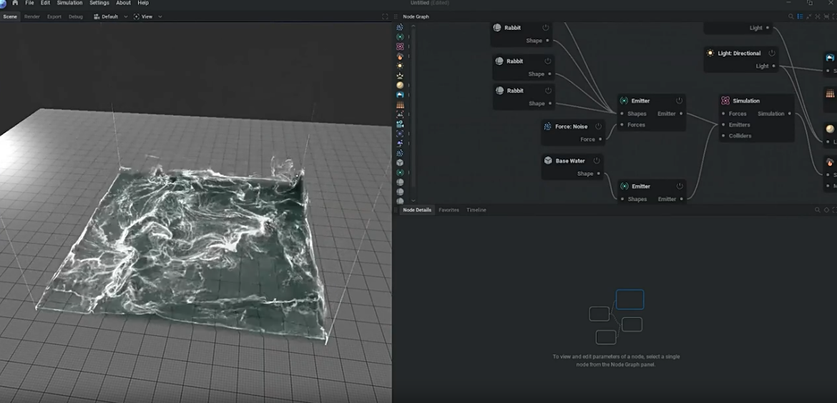Switch to the Scene tab
The height and width of the screenshot is (403, 837).
[10, 16]
